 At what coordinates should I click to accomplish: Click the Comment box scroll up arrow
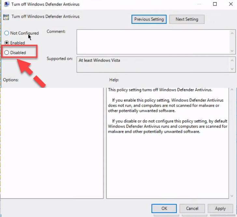pos(232,33)
